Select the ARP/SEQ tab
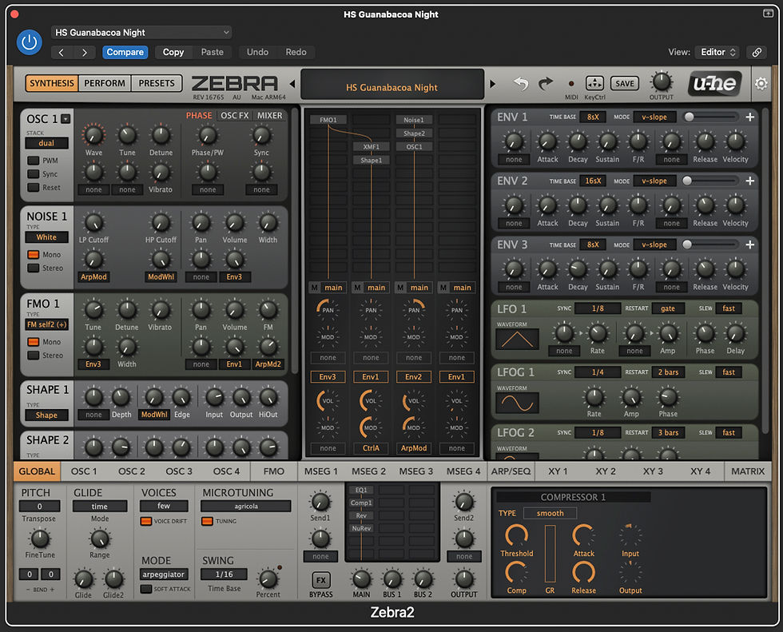The image size is (783, 632). tap(511, 471)
